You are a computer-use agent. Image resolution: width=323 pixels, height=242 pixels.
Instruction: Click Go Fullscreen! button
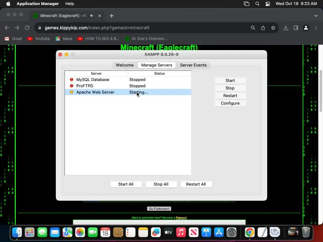[159, 209]
